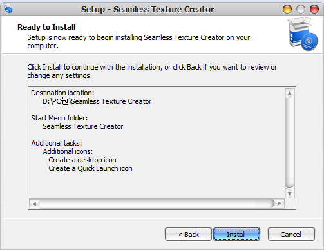Click the vertical scrollbar thumb
324x250 pixels.
click(289, 143)
